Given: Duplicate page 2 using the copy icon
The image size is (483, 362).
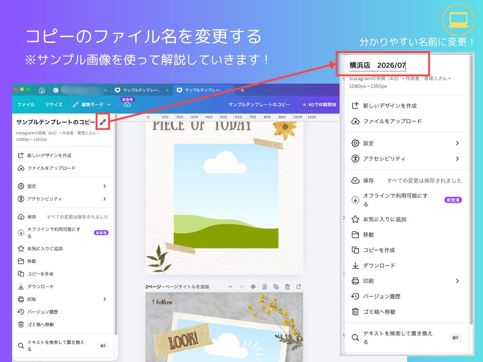Looking at the screenshot, I should [x=276, y=287].
